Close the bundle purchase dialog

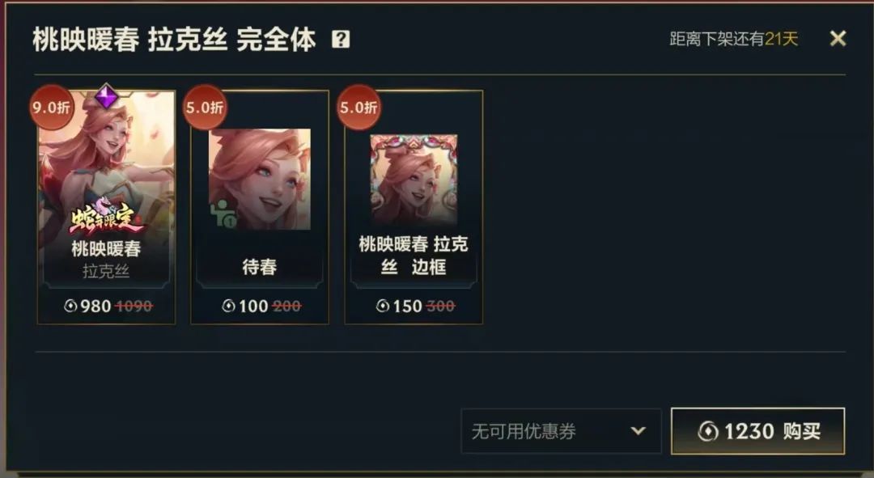(x=838, y=39)
